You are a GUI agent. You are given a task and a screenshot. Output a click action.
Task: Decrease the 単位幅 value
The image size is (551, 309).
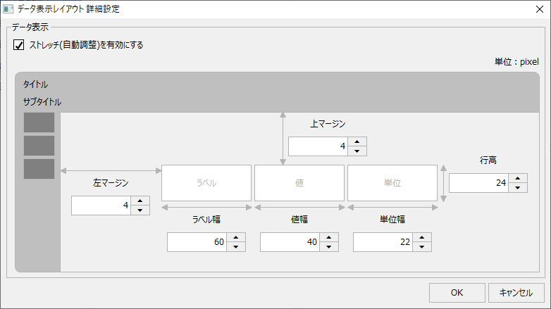(423, 246)
